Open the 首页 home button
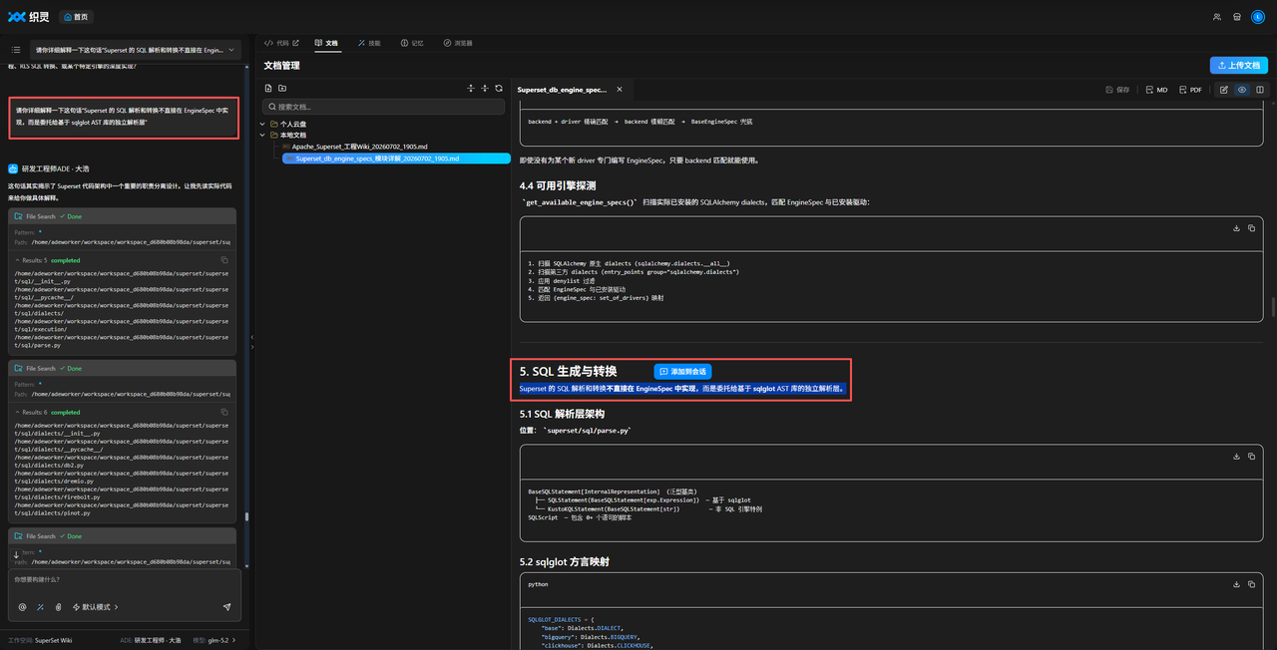The width and height of the screenshot is (1277, 650). tap(75, 17)
